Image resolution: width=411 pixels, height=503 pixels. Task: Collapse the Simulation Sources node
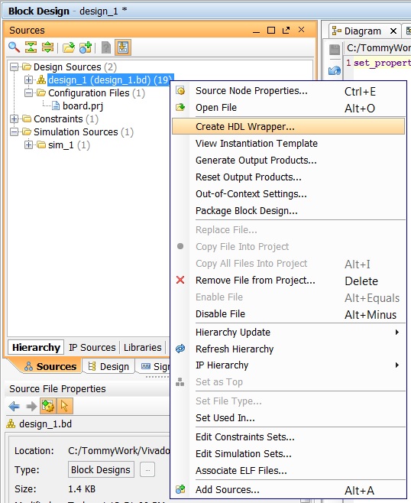pos(14,132)
